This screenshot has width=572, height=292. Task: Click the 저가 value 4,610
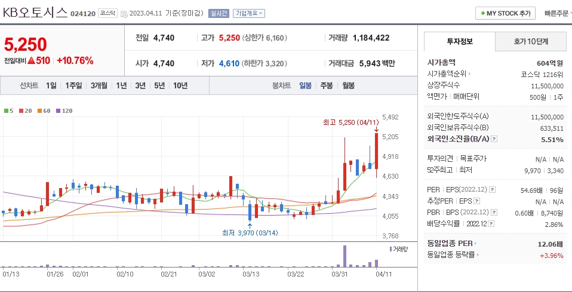click(229, 63)
